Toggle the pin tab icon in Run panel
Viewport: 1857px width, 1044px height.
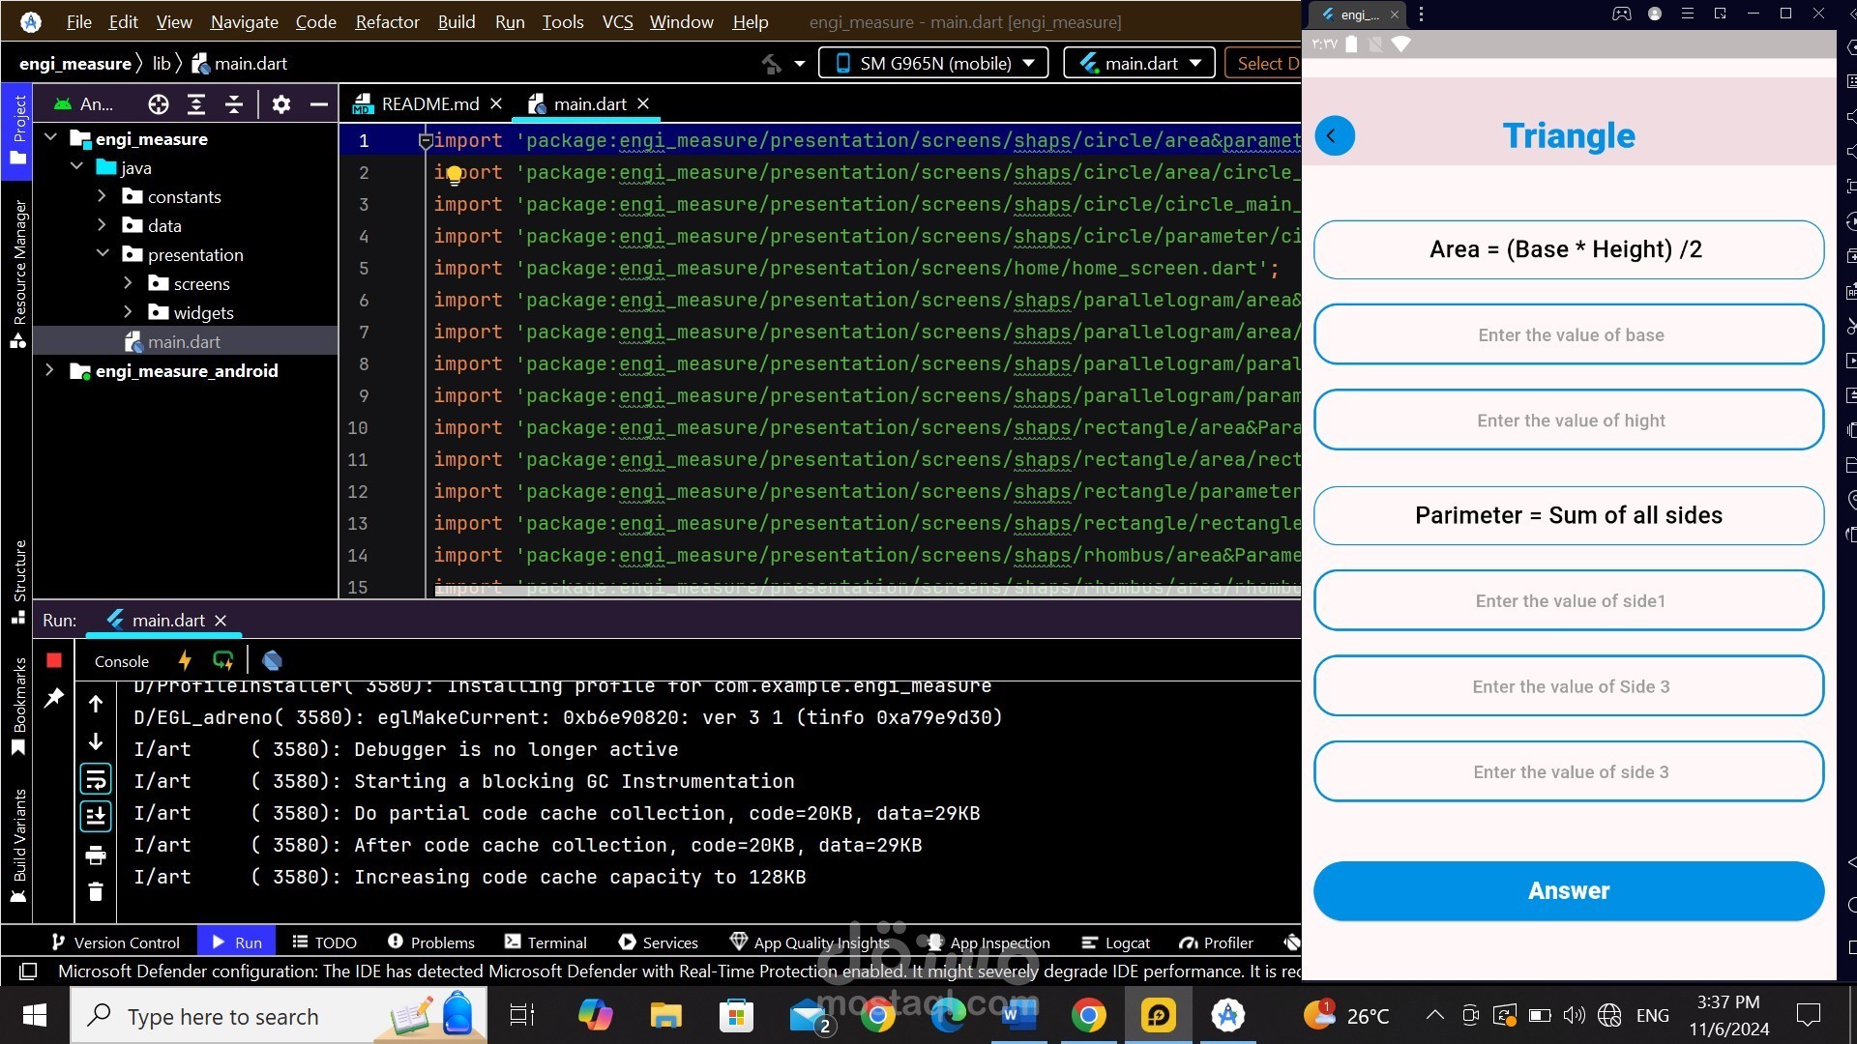pyautogui.click(x=54, y=697)
